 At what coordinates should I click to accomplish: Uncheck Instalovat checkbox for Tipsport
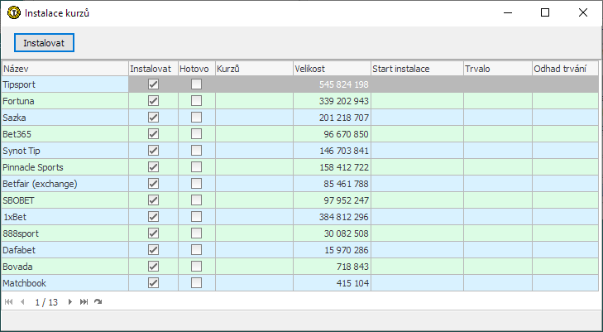(x=154, y=84)
